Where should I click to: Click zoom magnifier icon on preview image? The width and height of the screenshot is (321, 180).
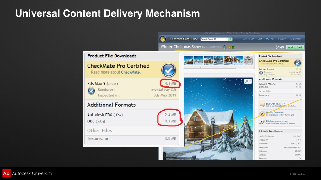(x=246, y=81)
